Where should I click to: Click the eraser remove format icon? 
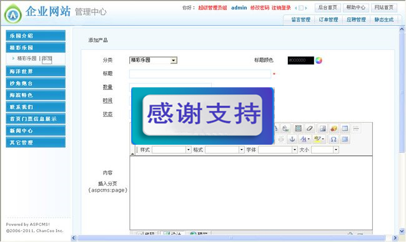click(309, 128)
